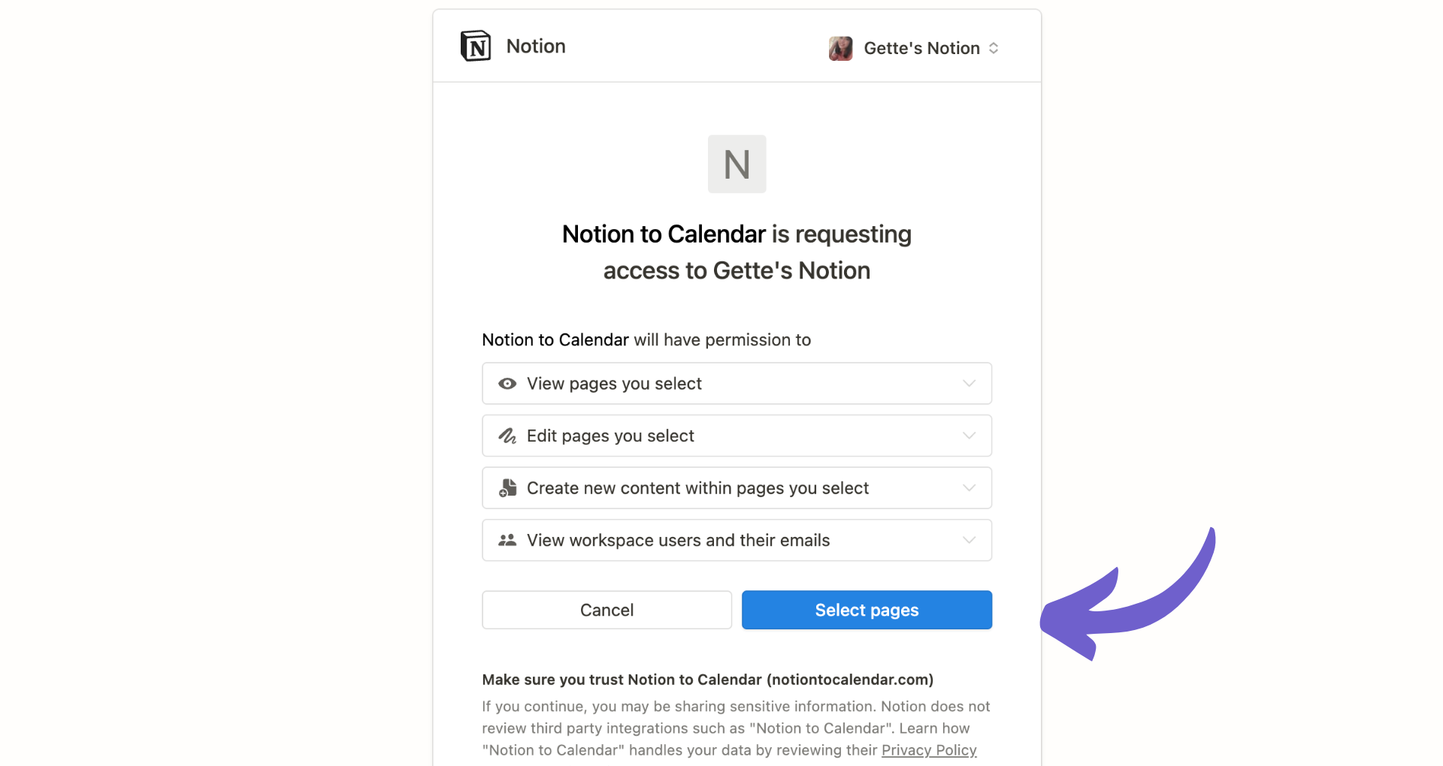This screenshot has height=766, width=1443.
Task: Click the people icon on workspace users row
Action: pyautogui.click(x=507, y=540)
